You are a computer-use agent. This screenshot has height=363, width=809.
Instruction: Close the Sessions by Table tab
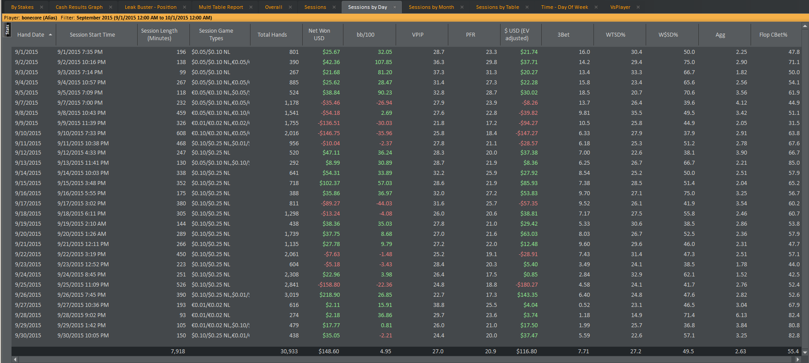pos(527,7)
